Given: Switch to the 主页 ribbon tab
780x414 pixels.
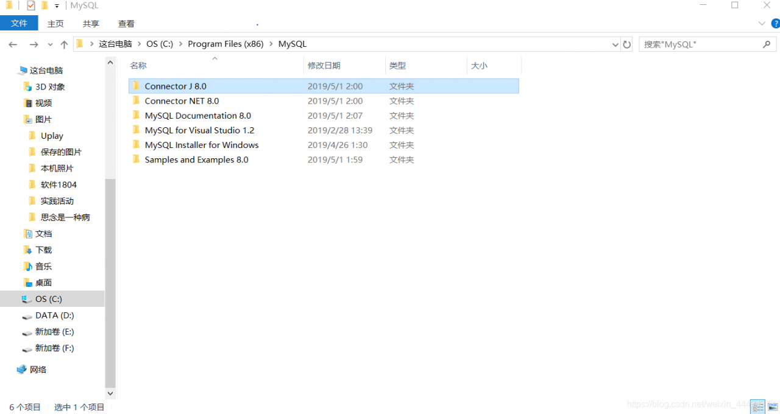Looking at the screenshot, I should 55,23.
